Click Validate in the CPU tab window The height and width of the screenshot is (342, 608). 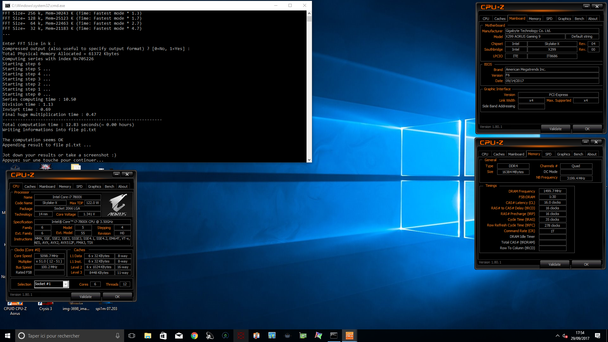[85, 297]
